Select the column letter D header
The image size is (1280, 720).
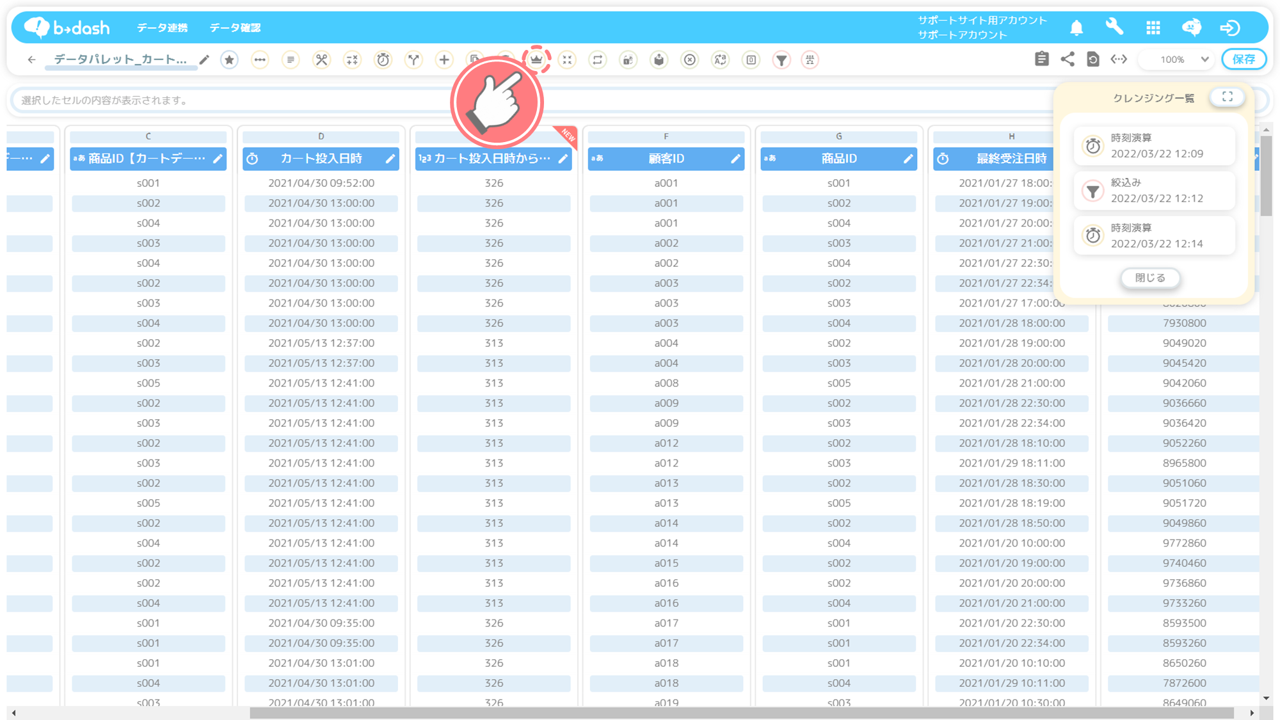click(321, 136)
